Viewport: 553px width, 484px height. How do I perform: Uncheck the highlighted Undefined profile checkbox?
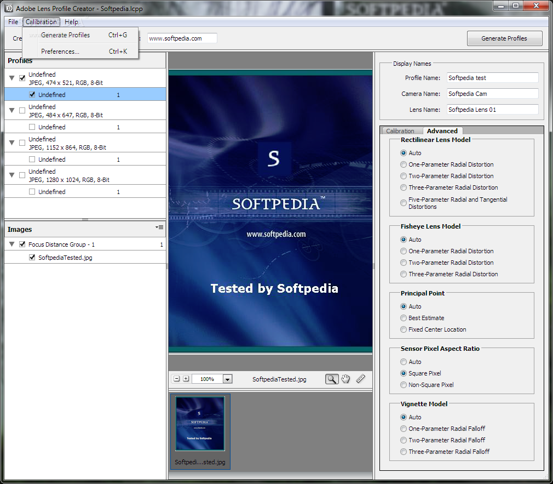click(32, 95)
